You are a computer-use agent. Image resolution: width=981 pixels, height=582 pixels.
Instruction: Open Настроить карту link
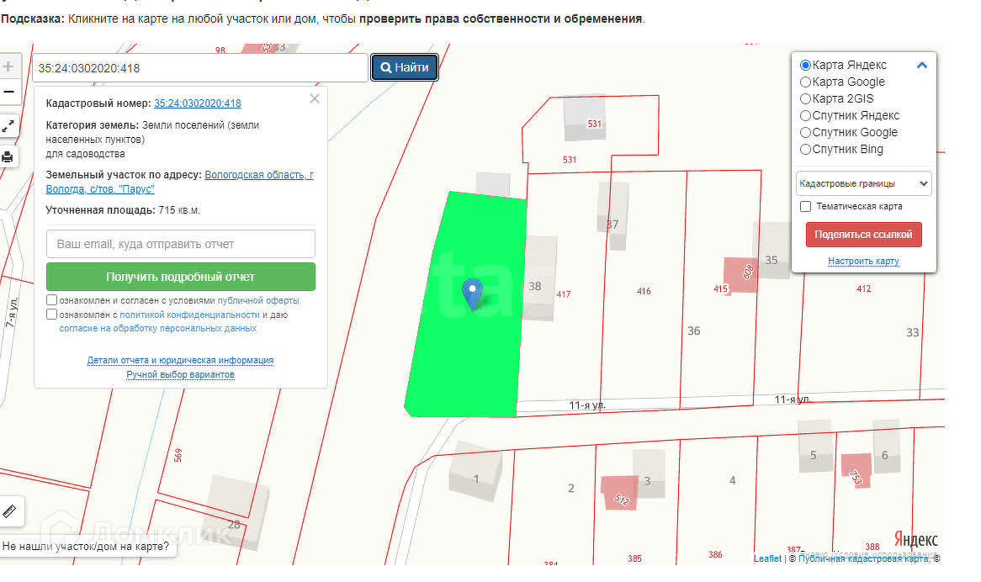click(x=863, y=261)
